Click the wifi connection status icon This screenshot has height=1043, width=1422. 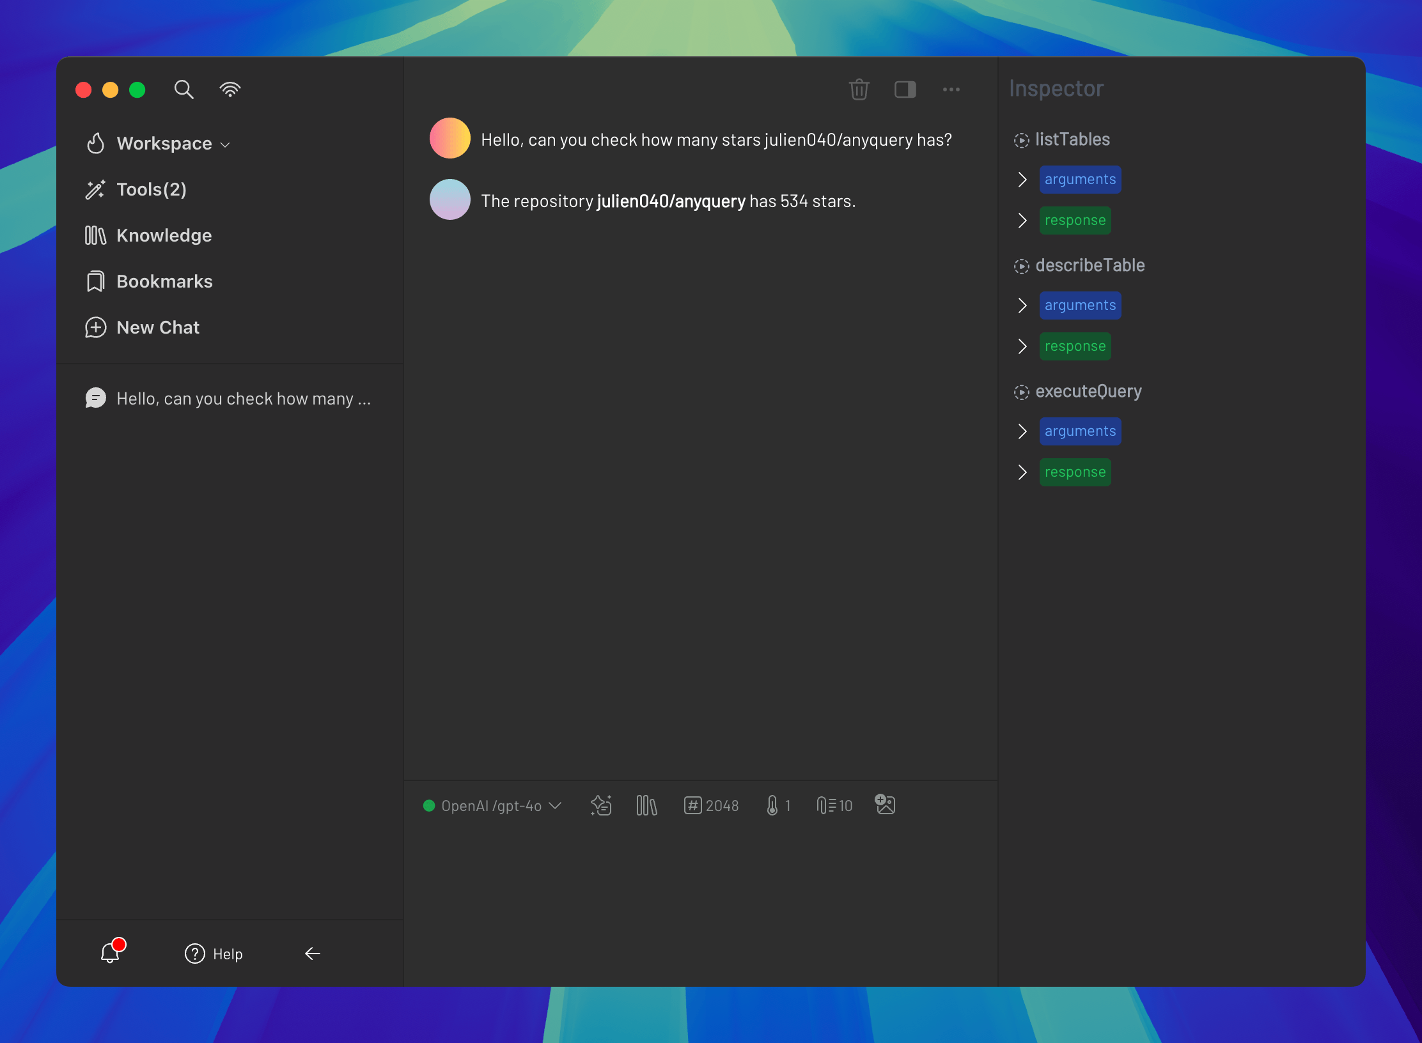[230, 89]
